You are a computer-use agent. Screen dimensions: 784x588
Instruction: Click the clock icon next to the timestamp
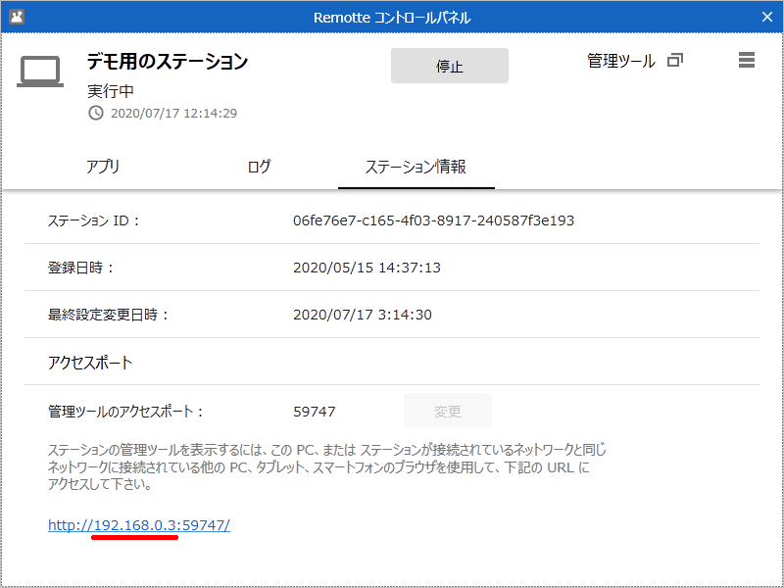point(96,113)
